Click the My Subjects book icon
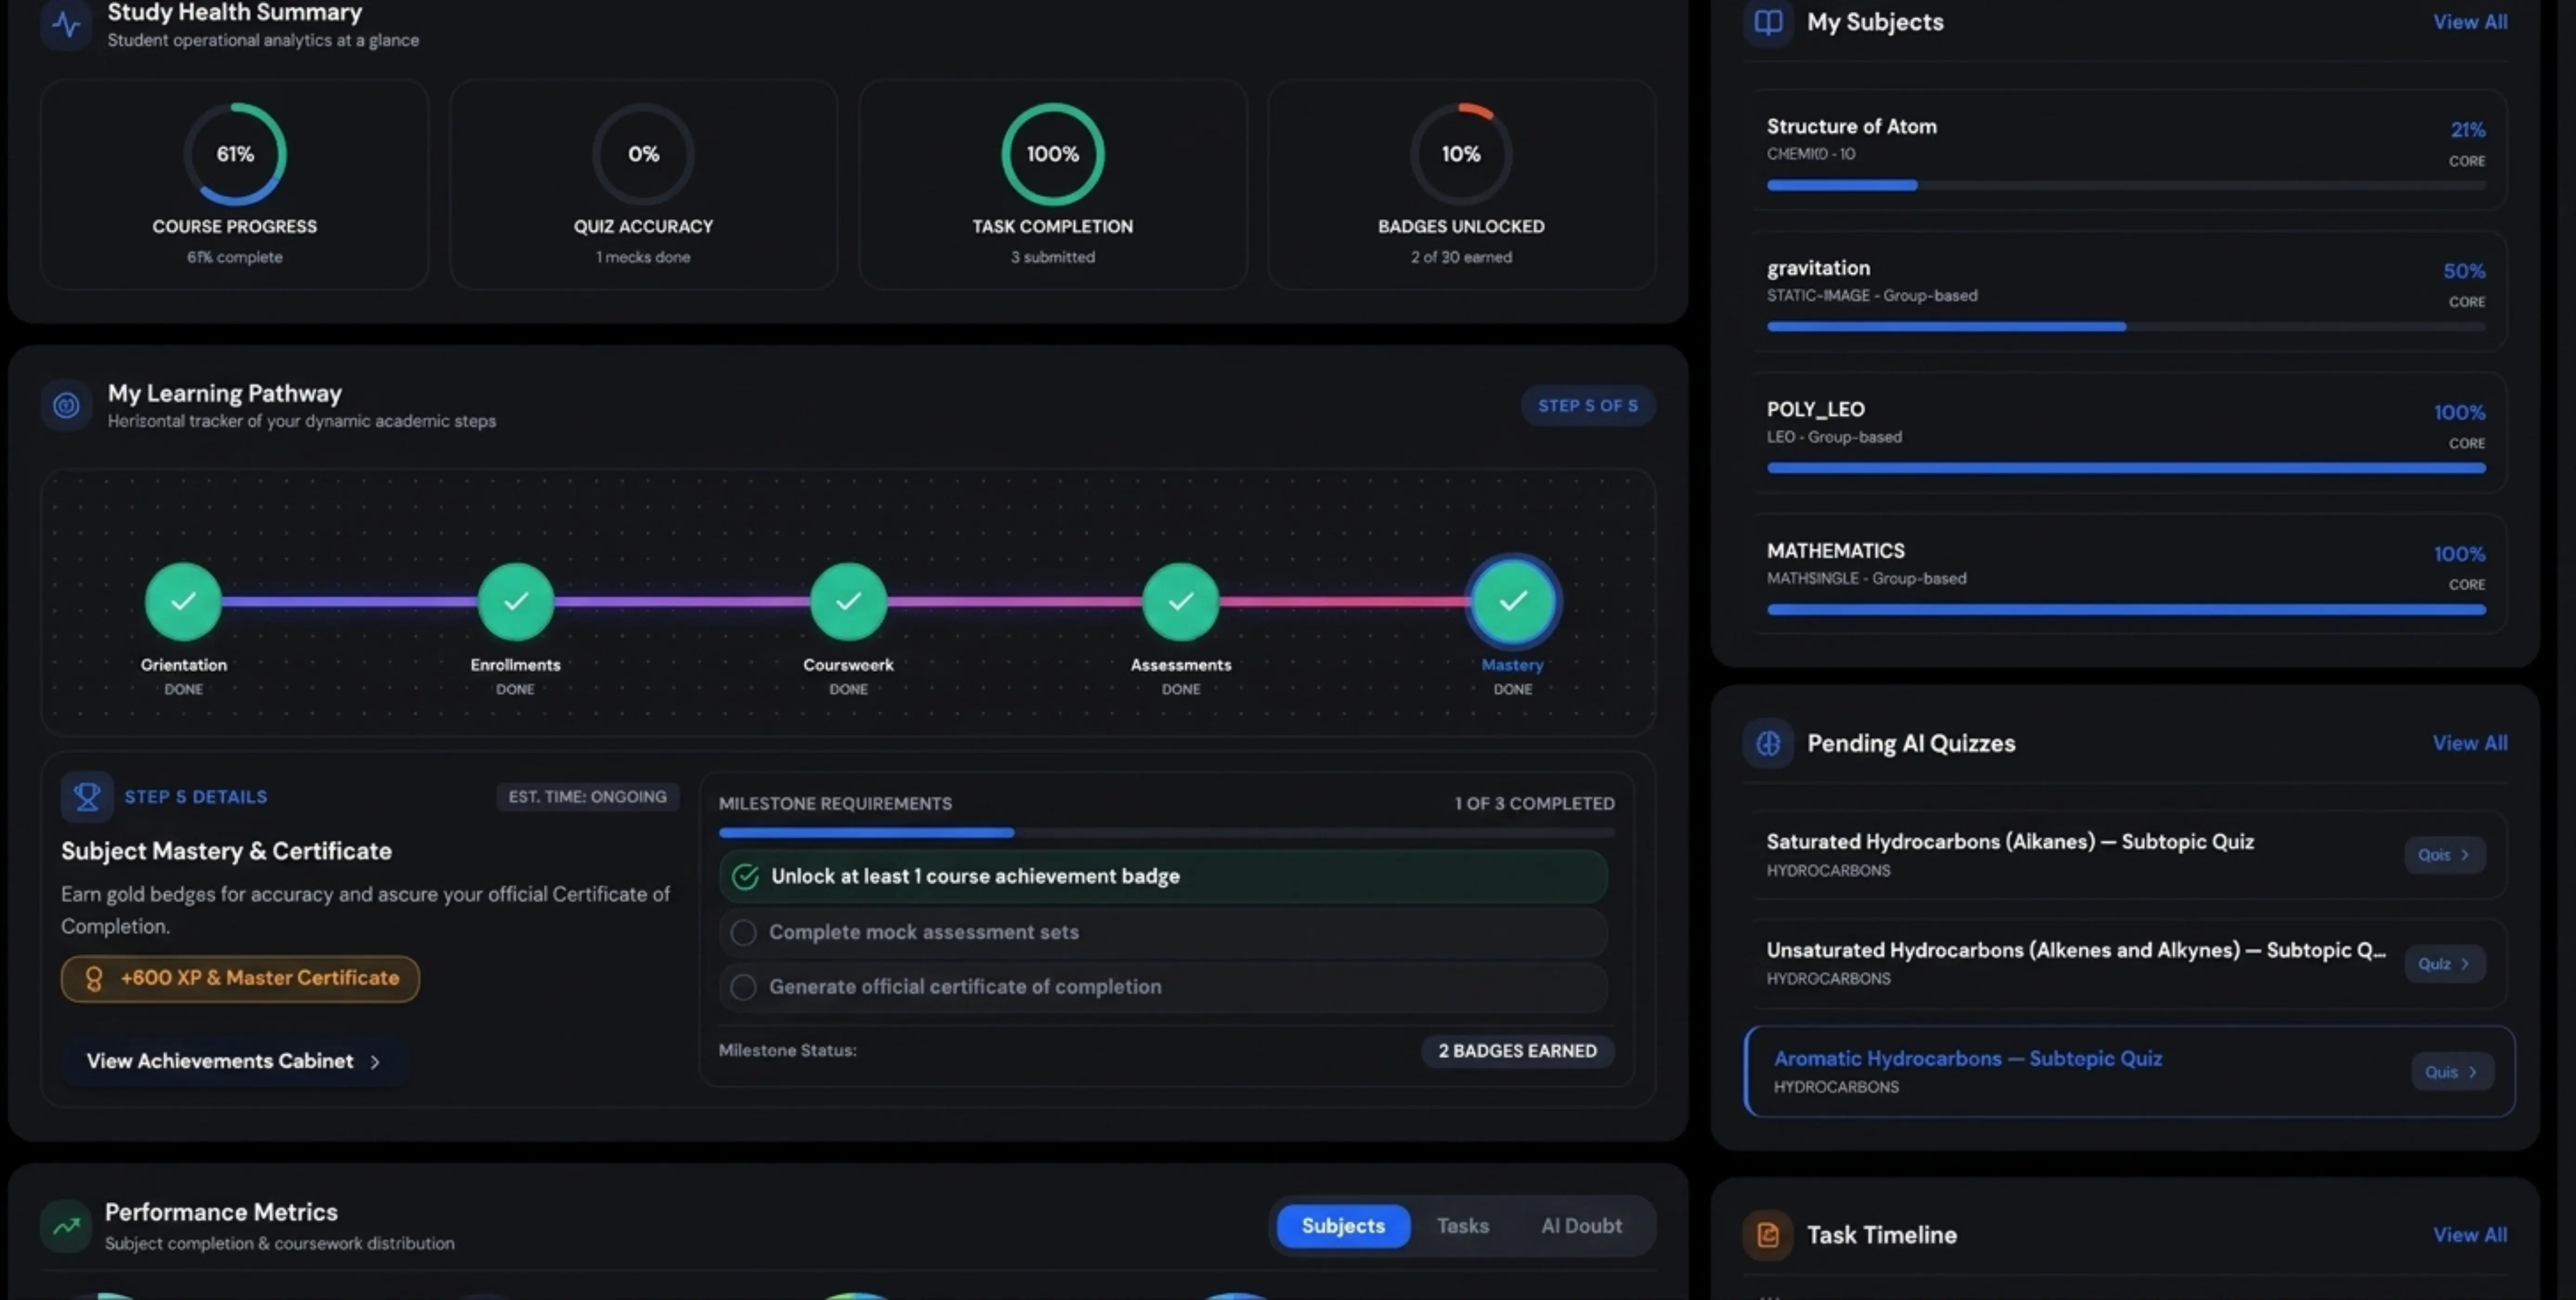 click(1768, 22)
